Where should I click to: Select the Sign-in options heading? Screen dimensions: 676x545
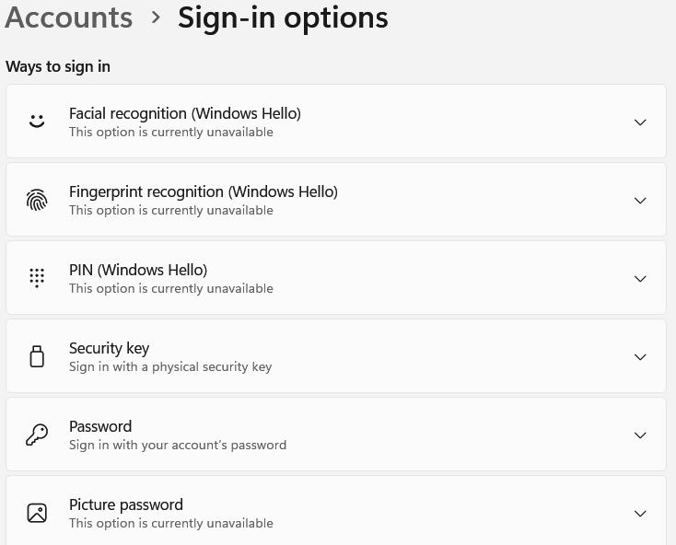[x=283, y=18]
